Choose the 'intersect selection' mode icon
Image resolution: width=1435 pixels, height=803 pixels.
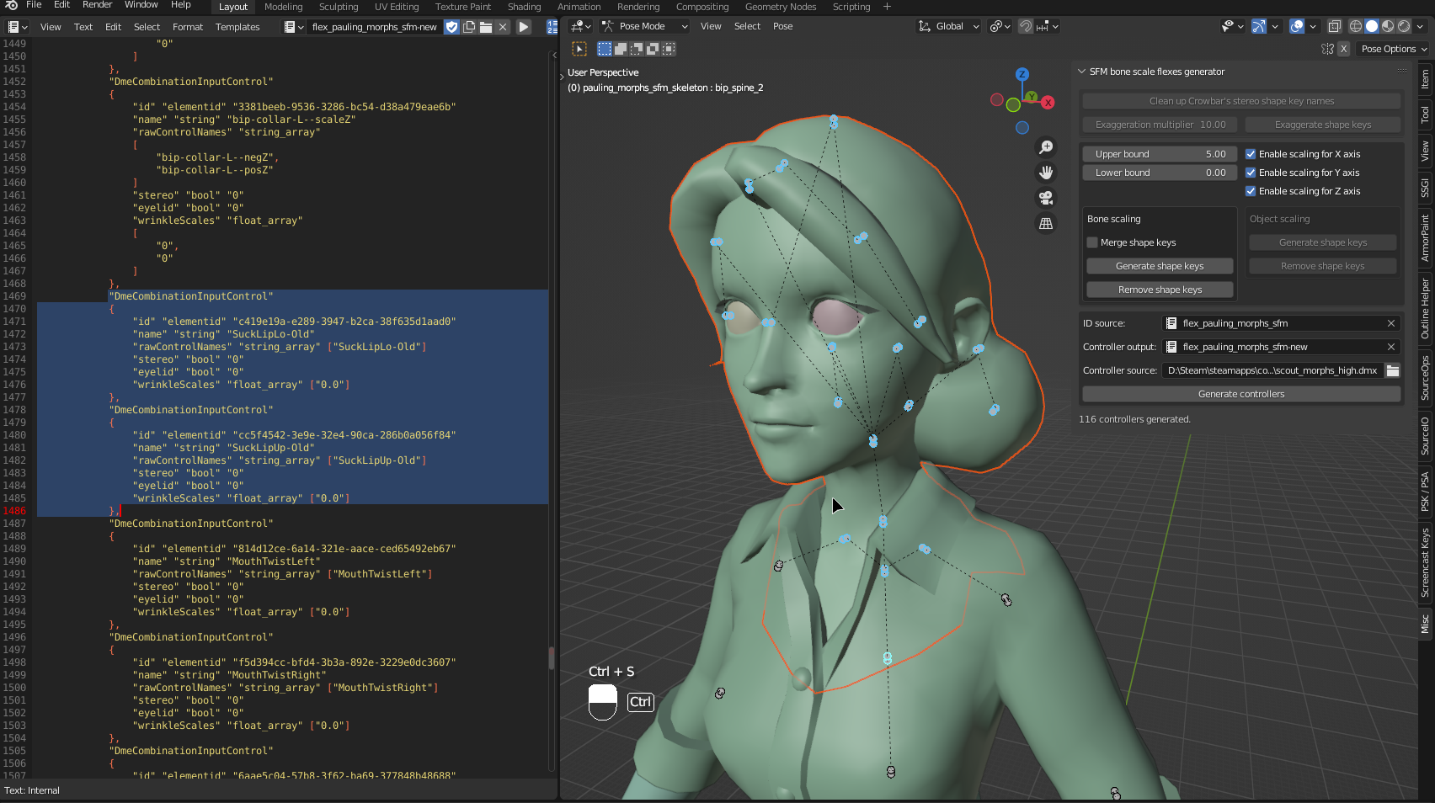[x=669, y=49]
